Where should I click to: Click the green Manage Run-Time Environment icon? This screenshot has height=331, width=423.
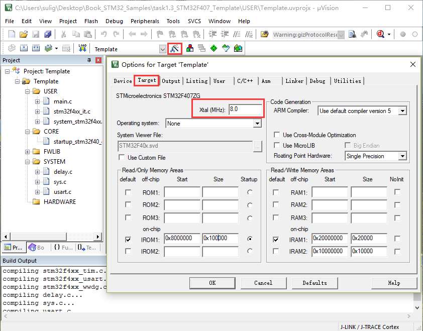tap(214, 49)
